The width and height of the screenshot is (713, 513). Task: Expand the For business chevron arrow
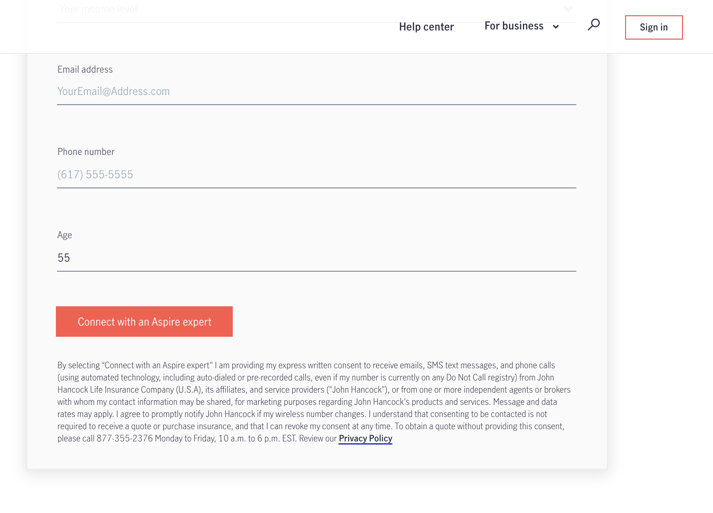pos(556,27)
